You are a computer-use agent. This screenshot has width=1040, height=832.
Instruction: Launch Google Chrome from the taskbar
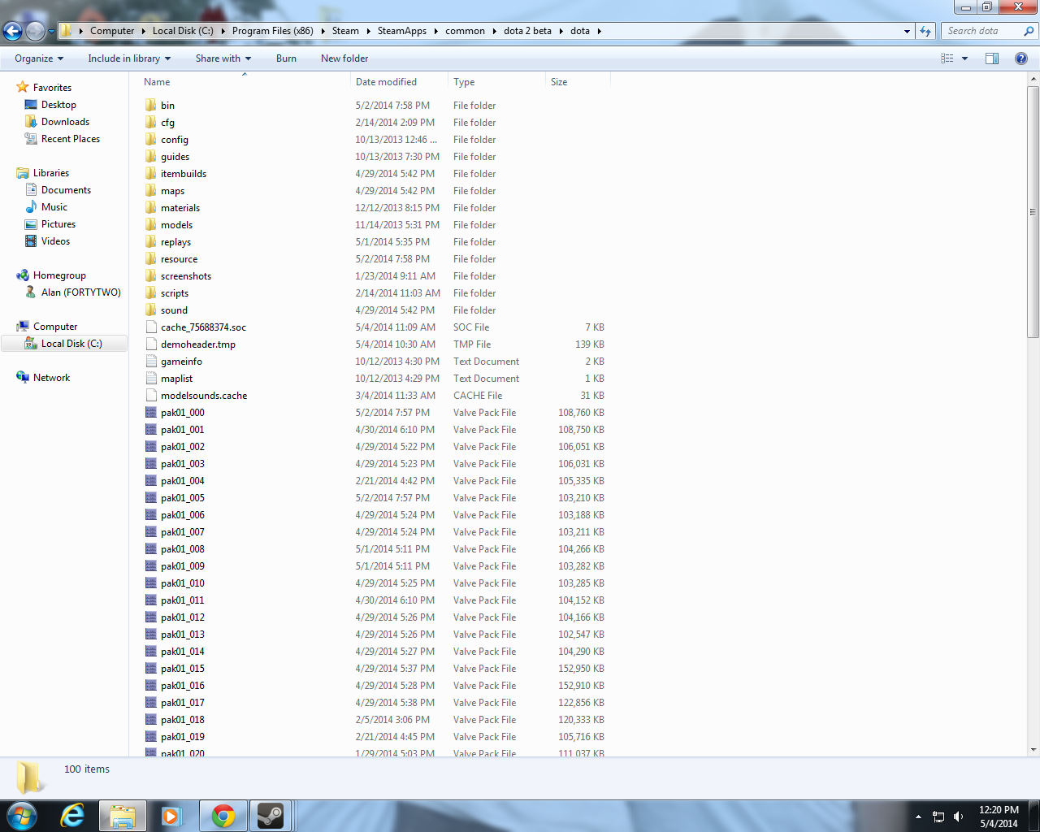[x=223, y=816]
